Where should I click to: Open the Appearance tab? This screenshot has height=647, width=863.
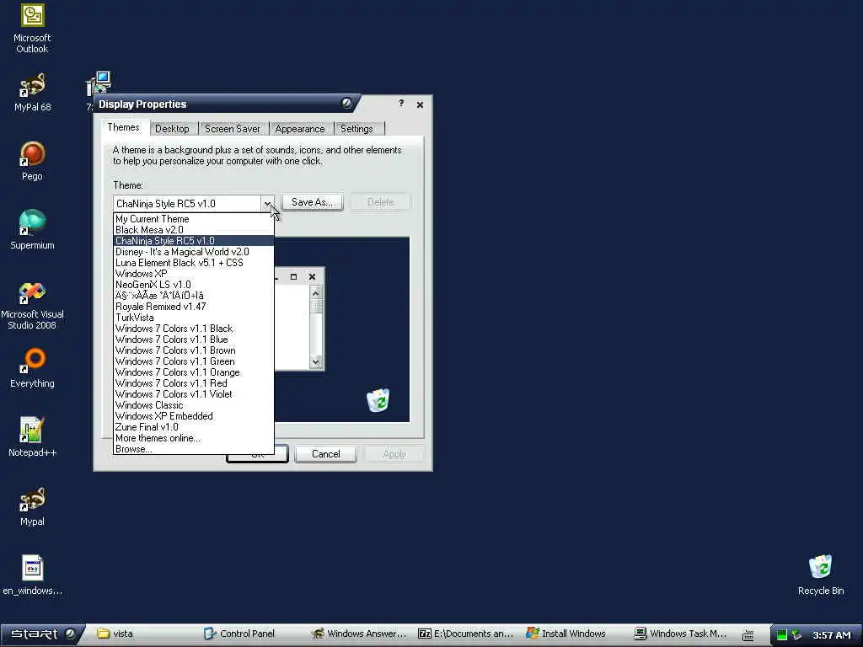tap(300, 129)
